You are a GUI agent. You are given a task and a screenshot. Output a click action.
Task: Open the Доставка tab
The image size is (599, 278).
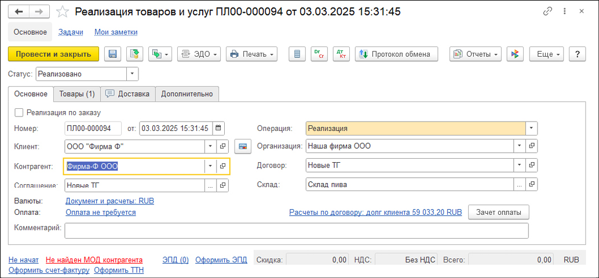[128, 94]
